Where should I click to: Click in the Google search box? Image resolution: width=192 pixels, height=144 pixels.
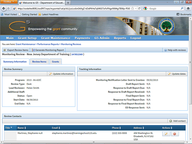coord(164,8)
